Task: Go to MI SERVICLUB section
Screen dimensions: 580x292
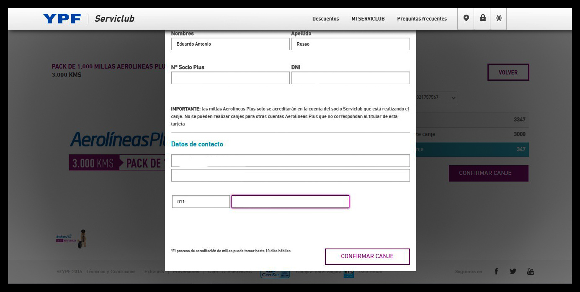Action: tap(368, 19)
